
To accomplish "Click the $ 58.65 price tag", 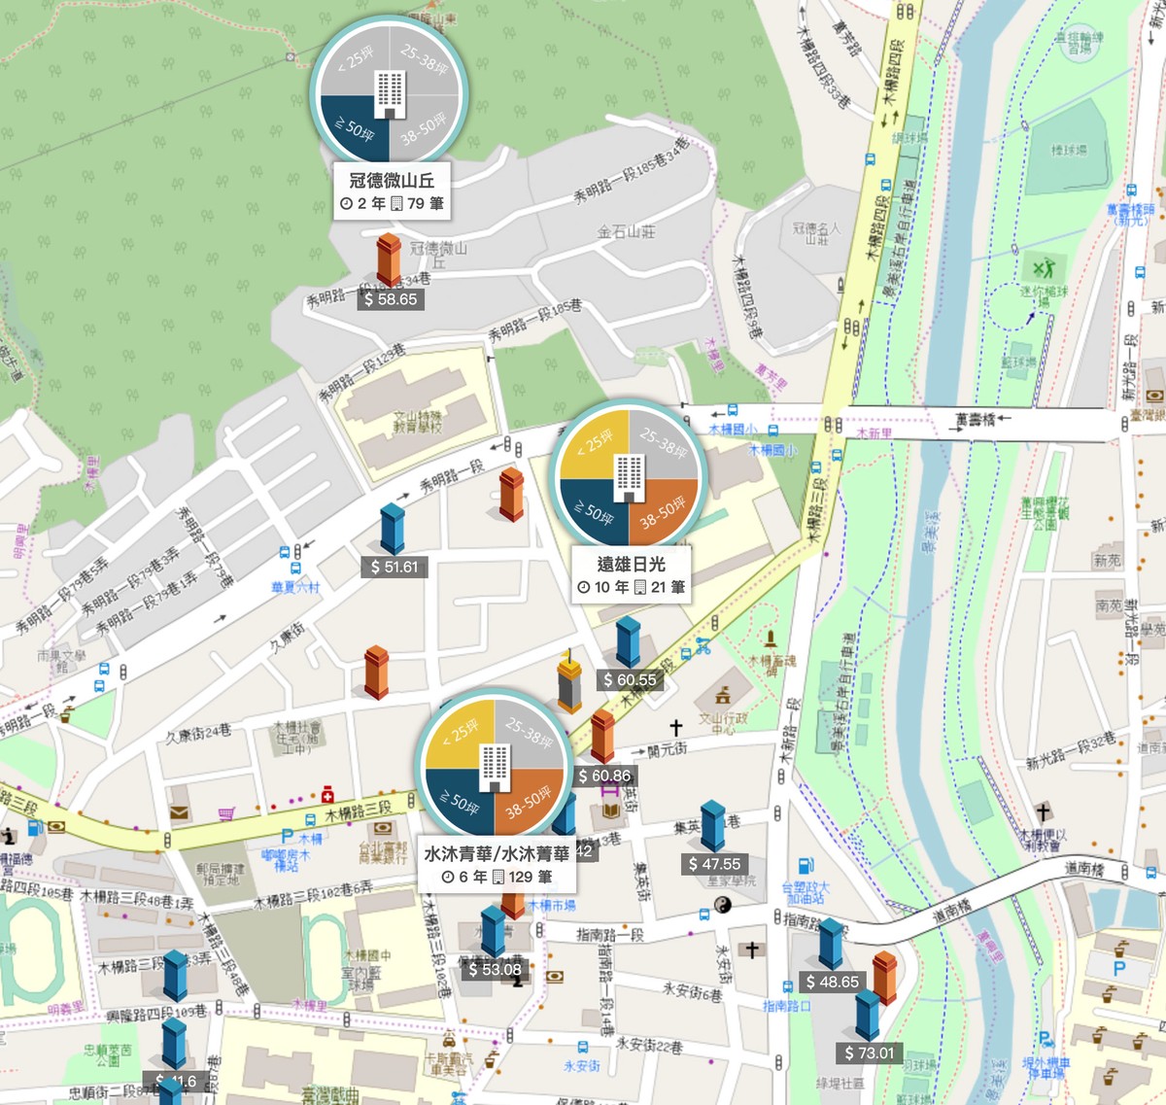I will 391,299.
